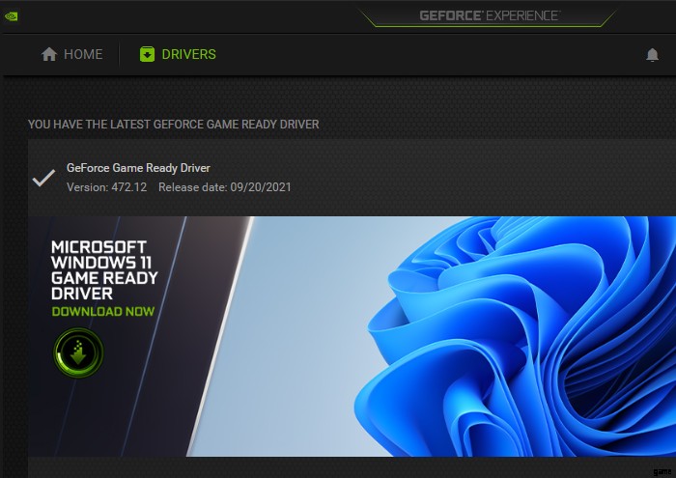The image size is (676, 478).
Task: Click the green circular download button
Action: point(78,352)
